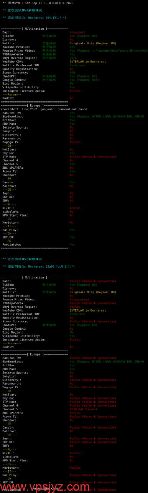The height and width of the screenshot is (493, 148).
Task: Click the "Unsupported" result for Amazon Prime Video
Action: [79, 299]
